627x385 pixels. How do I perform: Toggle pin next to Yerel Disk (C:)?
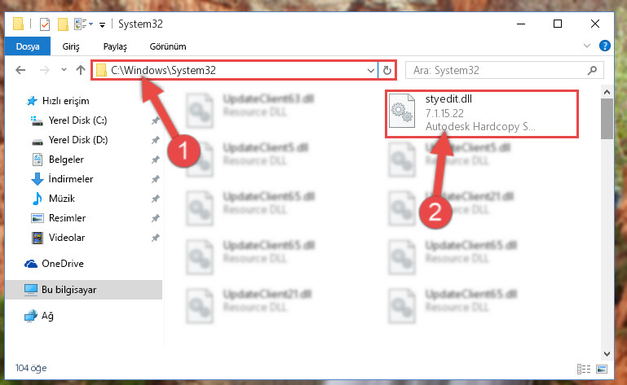click(155, 120)
